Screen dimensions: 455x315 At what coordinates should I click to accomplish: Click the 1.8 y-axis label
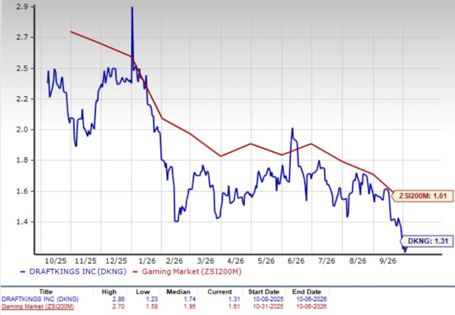[x=22, y=160]
